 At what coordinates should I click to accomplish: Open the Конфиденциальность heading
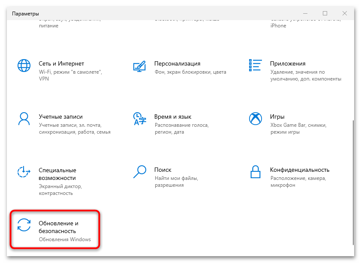click(300, 170)
